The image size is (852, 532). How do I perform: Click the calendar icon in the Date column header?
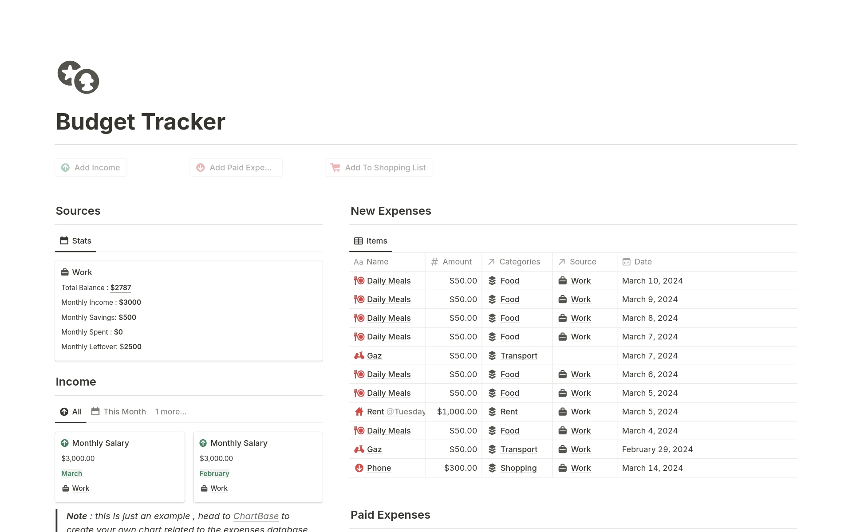tap(626, 262)
